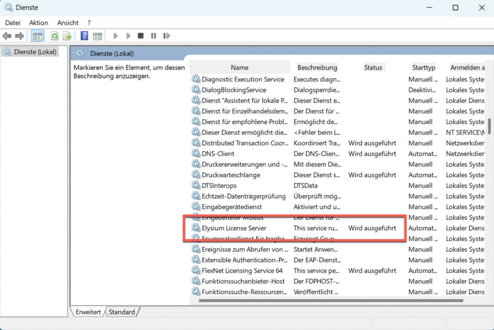Screen dimensions: 494x330
Task: Toggle the console tree pane icon
Action: click(x=37, y=36)
